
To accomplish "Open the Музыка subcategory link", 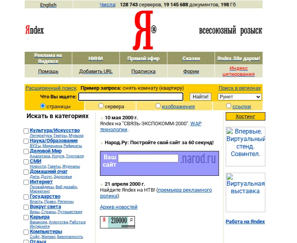I will (76, 136).
